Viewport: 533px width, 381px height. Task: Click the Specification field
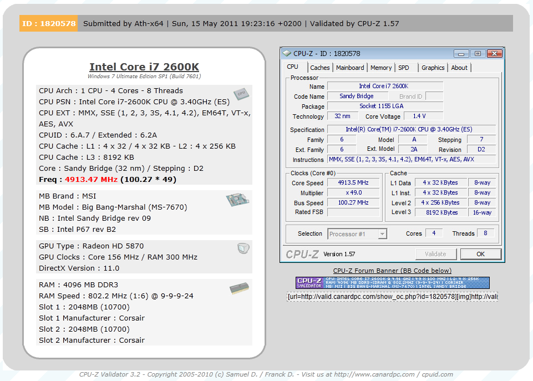point(412,129)
